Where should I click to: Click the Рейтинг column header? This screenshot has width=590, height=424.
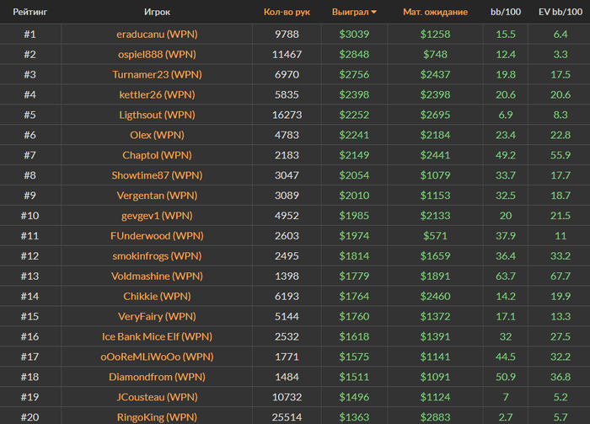pyautogui.click(x=29, y=12)
